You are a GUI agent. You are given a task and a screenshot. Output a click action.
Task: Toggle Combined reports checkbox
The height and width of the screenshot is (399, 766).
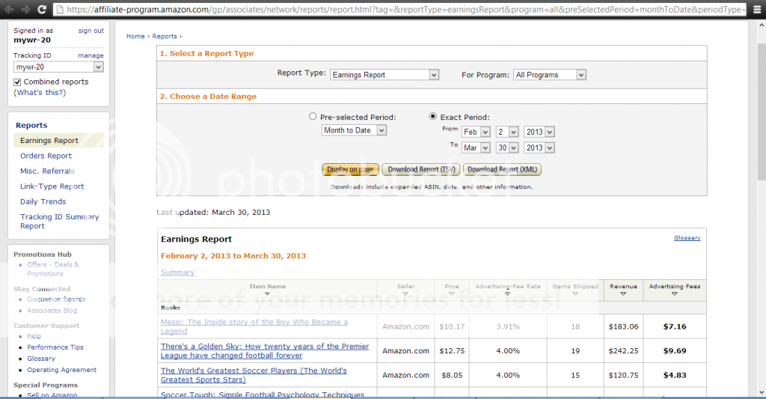click(x=17, y=82)
